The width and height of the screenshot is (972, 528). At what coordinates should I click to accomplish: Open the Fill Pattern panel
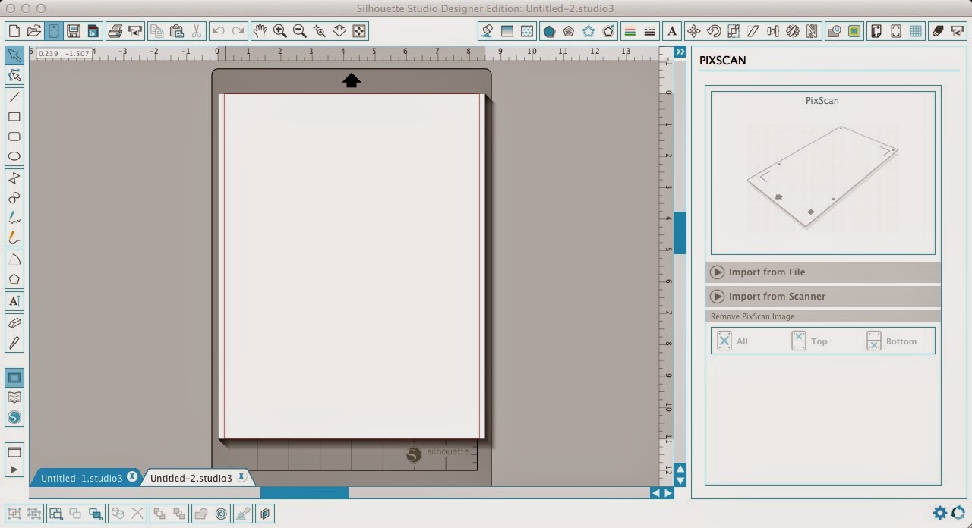coord(526,31)
